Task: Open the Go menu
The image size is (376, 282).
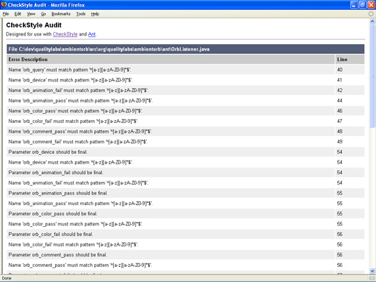Action: tap(43, 14)
